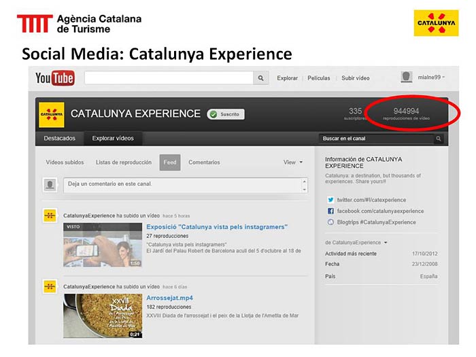Select the Listas de reproducción tab

(x=124, y=163)
